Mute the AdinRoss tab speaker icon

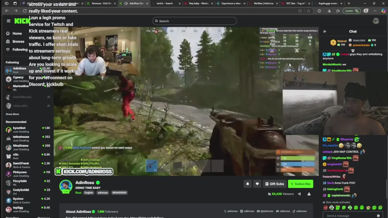(x=126, y=3)
